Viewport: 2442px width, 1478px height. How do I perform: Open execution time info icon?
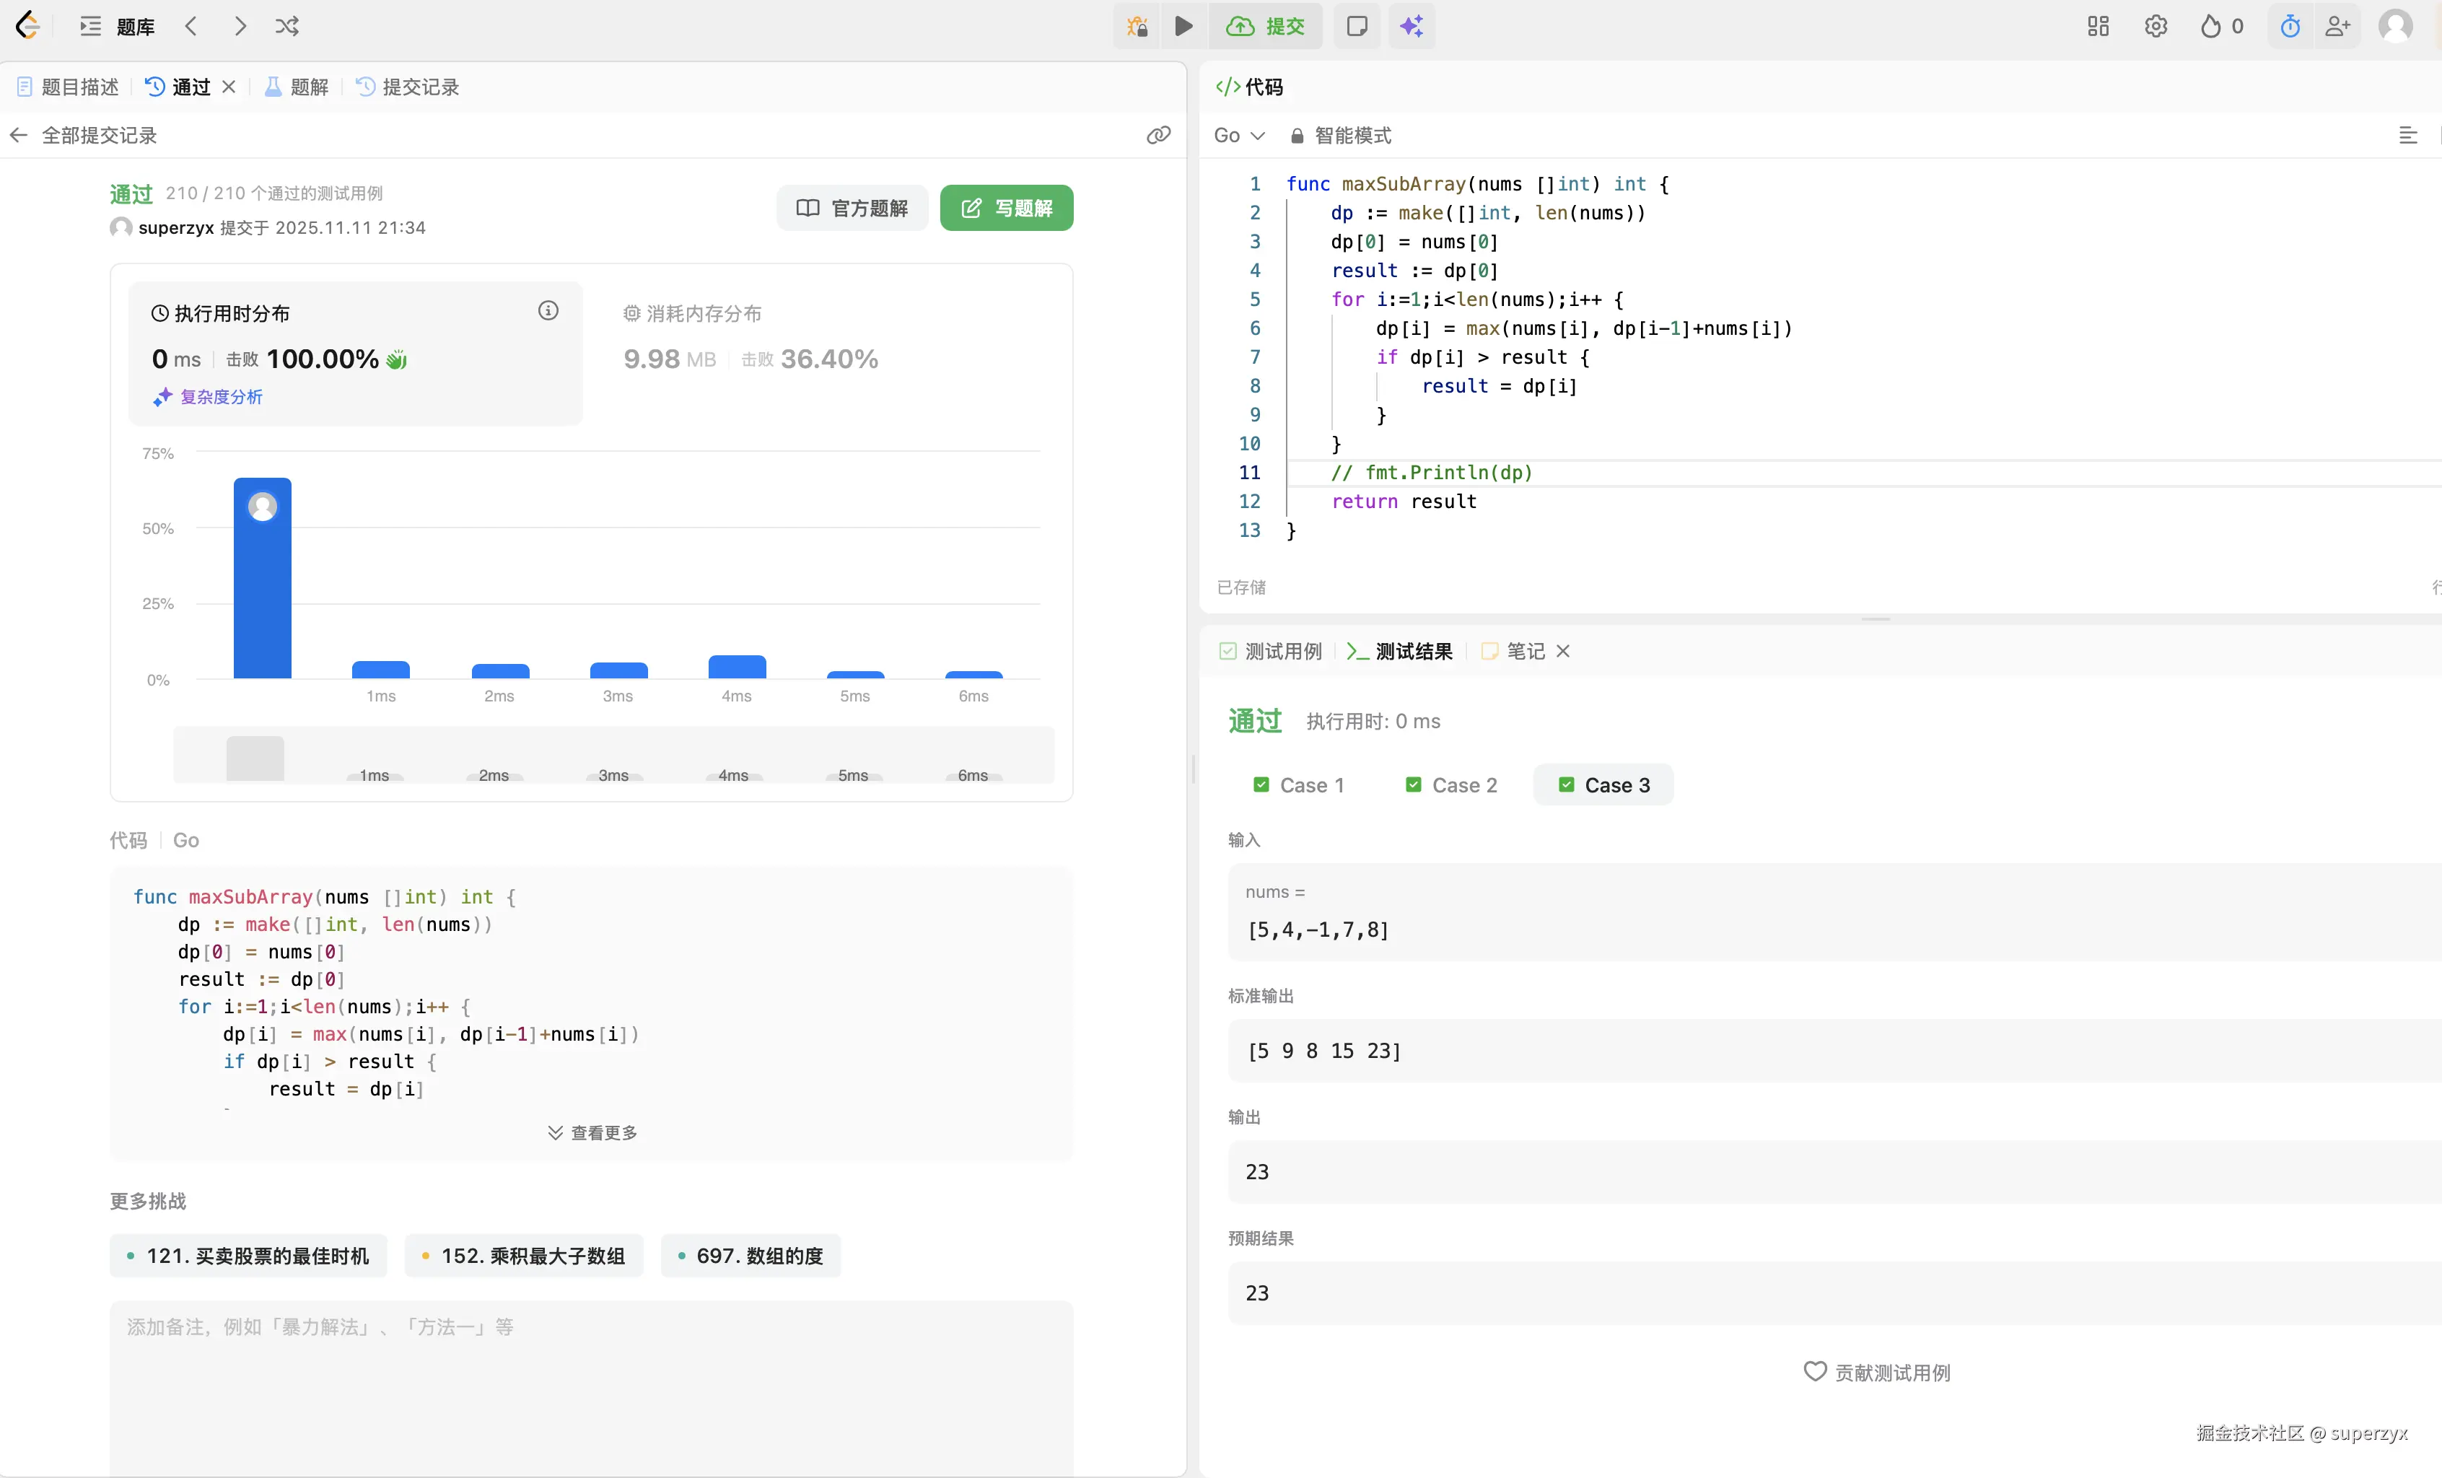pyautogui.click(x=548, y=311)
